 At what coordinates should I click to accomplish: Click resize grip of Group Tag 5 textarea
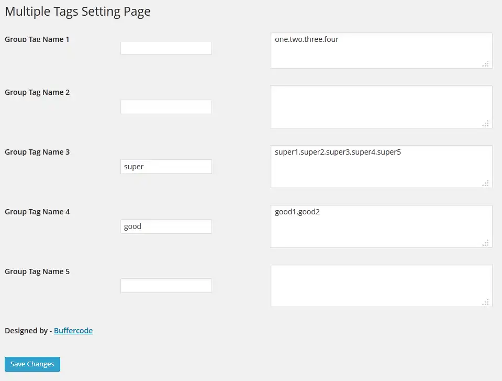coord(486,302)
